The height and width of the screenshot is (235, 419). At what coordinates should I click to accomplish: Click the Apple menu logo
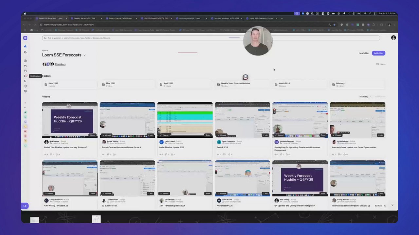pyautogui.click(x=25, y=13)
